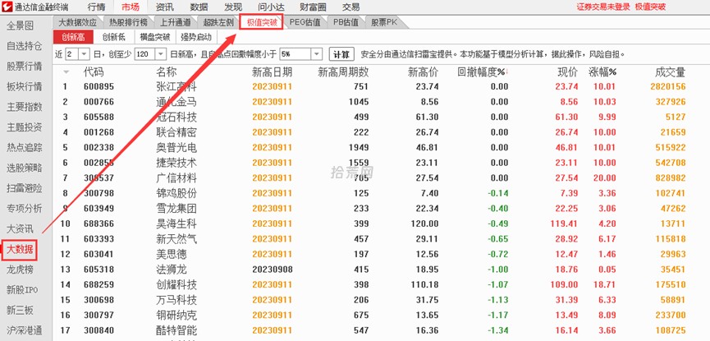The width and height of the screenshot is (710, 341).
Task: Click the 证券交易未登录 login link
Action: point(603,7)
